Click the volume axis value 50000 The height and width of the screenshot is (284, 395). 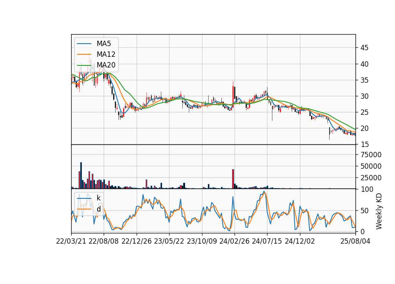[x=371, y=166]
